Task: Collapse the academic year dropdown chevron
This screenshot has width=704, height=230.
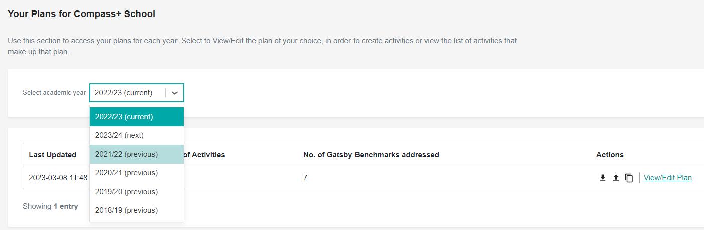Action: click(x=174, y=93)
